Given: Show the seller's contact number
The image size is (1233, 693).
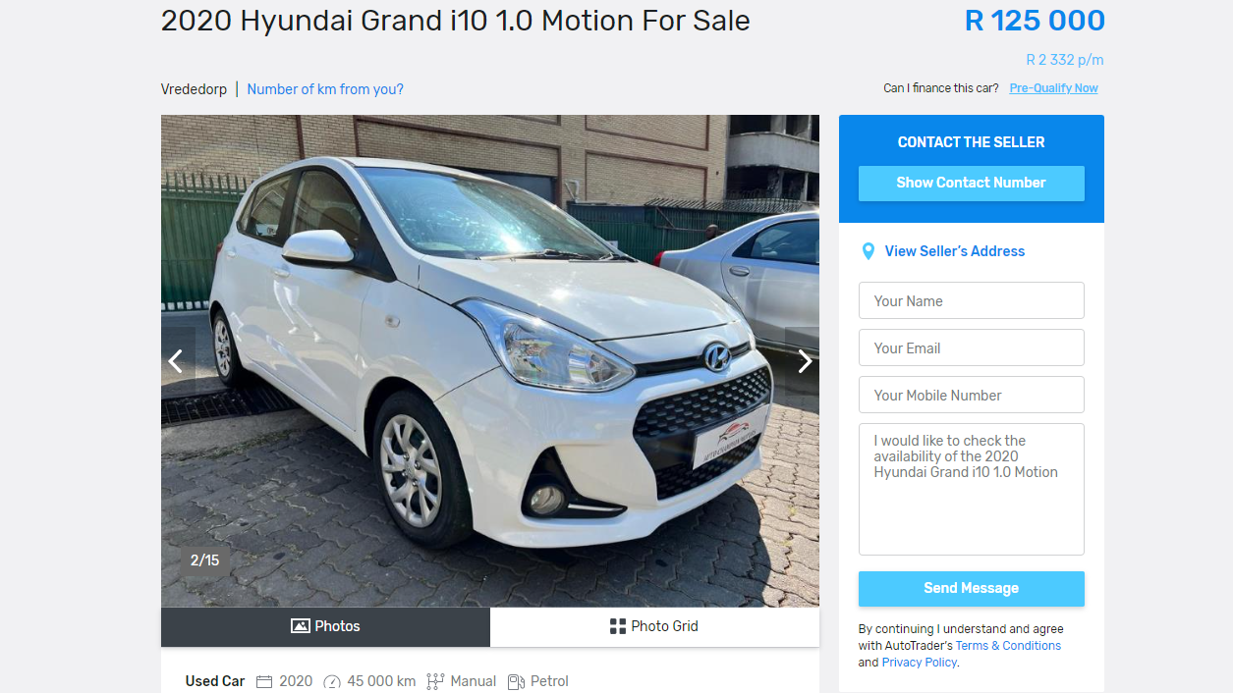Looking at the screenshot, I should [x=971, y=183].
